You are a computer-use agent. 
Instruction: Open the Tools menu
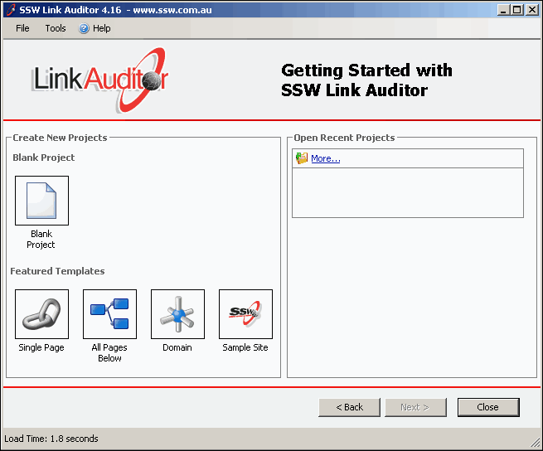(x=56, y=28)
